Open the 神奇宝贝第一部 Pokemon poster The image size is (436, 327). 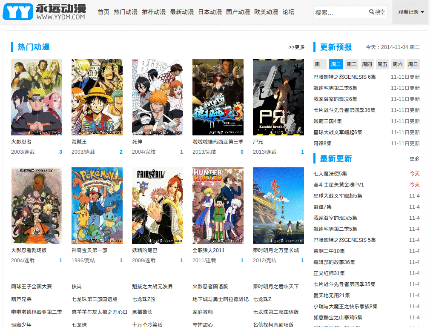point(97,206)
